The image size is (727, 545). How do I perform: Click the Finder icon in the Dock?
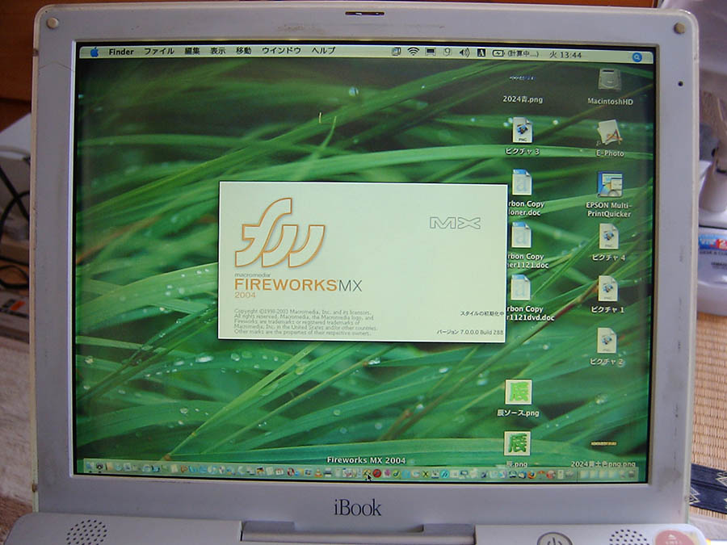point(89,467)
